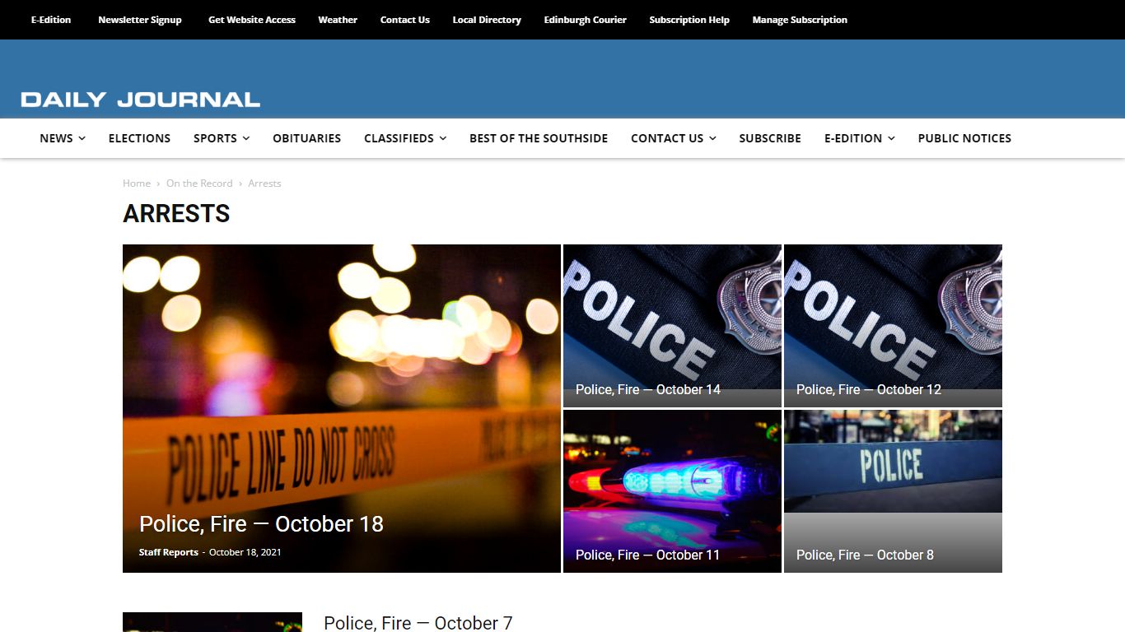
Task: Expand the Classifieds menu chevron
Action: point(443,138)
